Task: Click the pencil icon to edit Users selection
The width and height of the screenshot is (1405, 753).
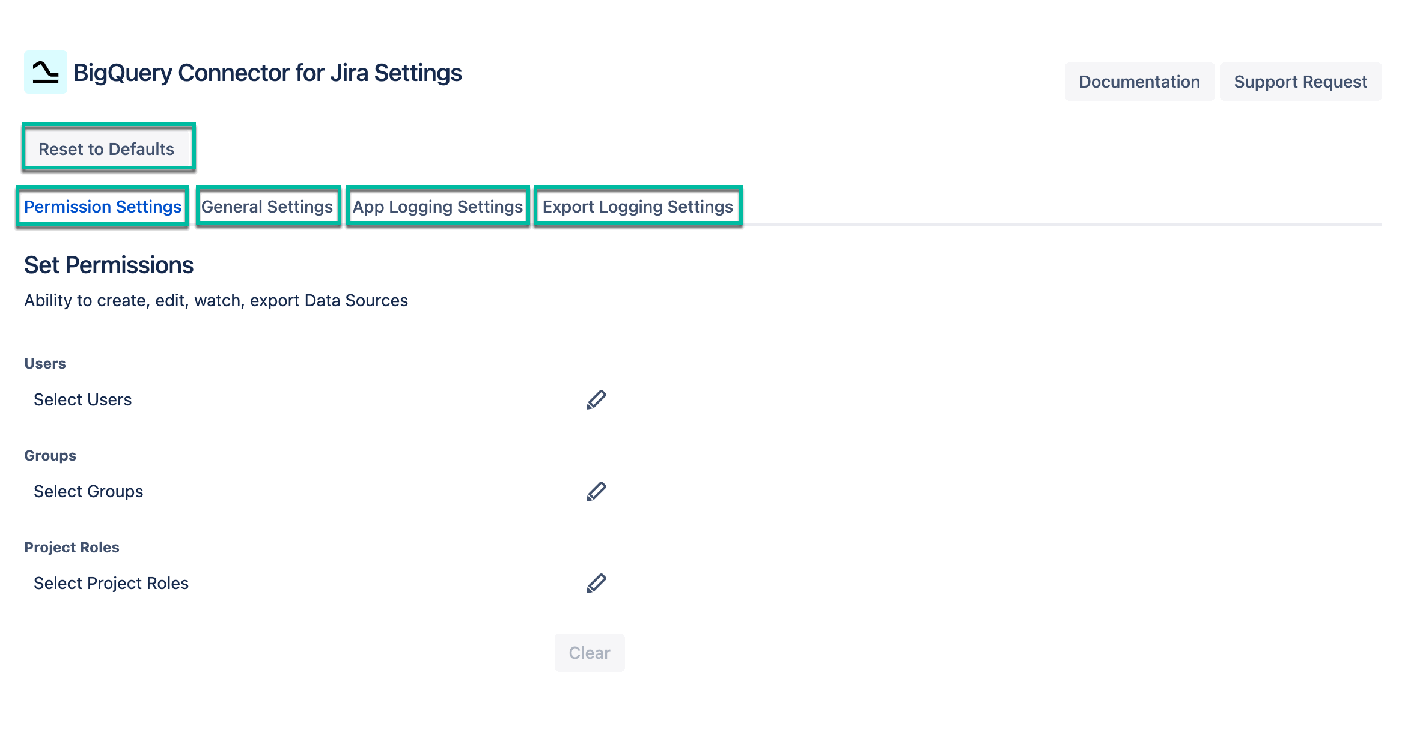Action: 597,399
